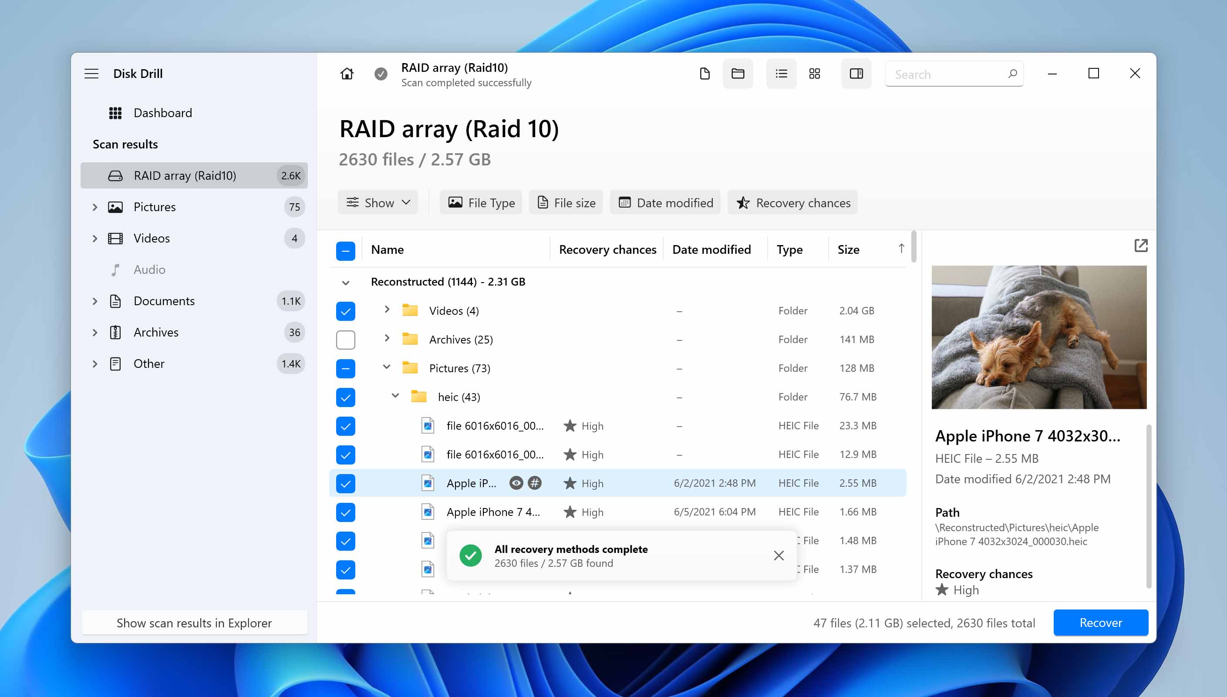Filter by File size
1227x697 pixels.
(x=566, y=202)
